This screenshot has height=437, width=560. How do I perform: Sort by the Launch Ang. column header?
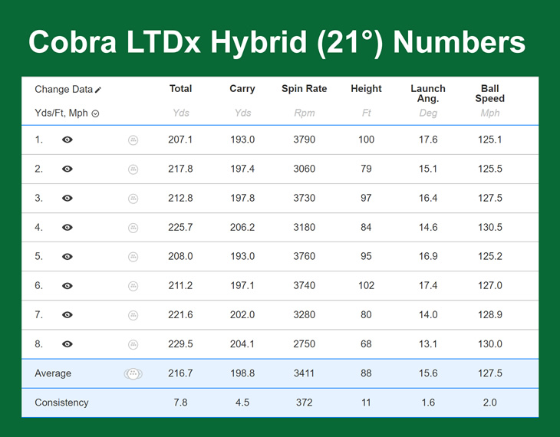pos(428,94)
